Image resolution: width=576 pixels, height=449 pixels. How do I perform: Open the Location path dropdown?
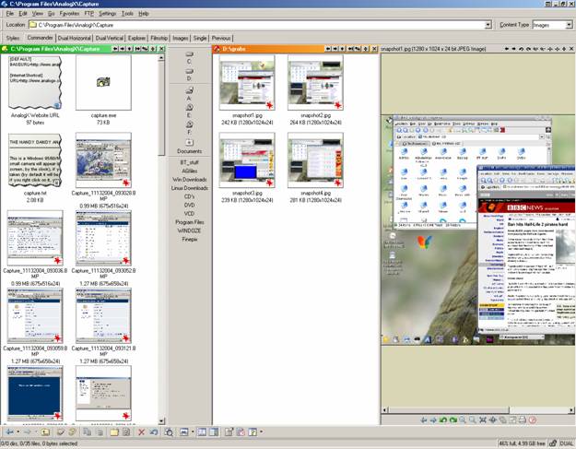coord(488,25)
